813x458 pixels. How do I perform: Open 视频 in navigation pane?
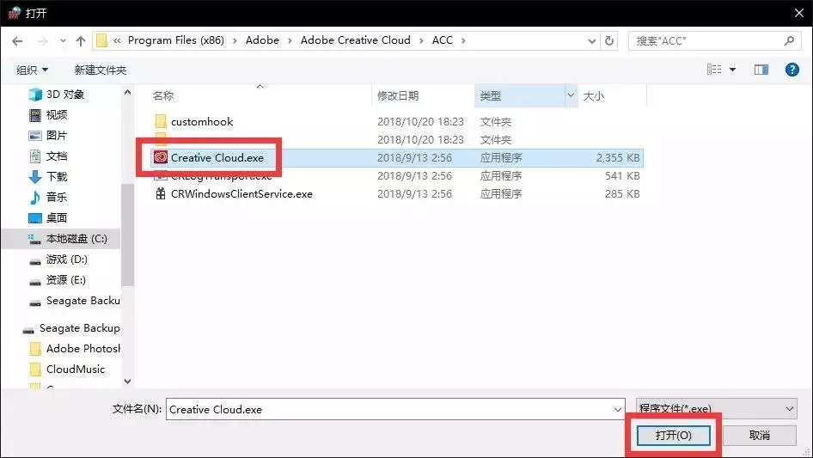(x=48, y=114)
